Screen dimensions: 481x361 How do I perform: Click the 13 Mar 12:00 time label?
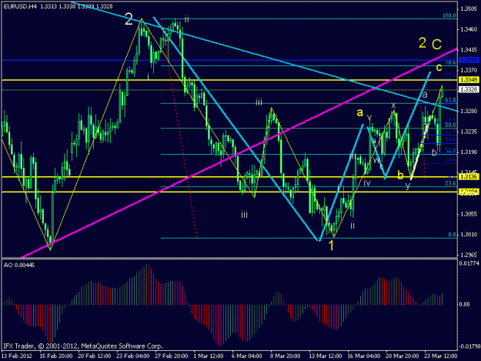(x=326, y=356)
